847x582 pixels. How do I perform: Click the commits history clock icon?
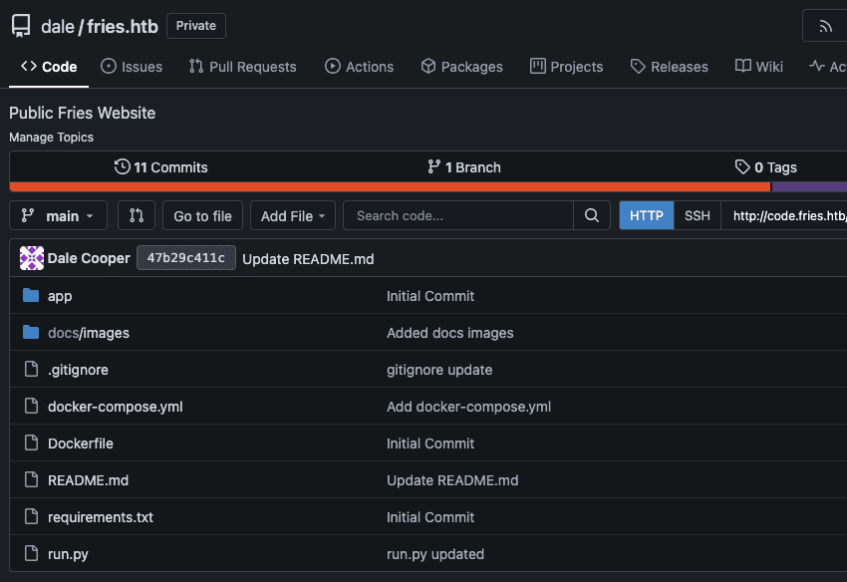coord(123,166)
